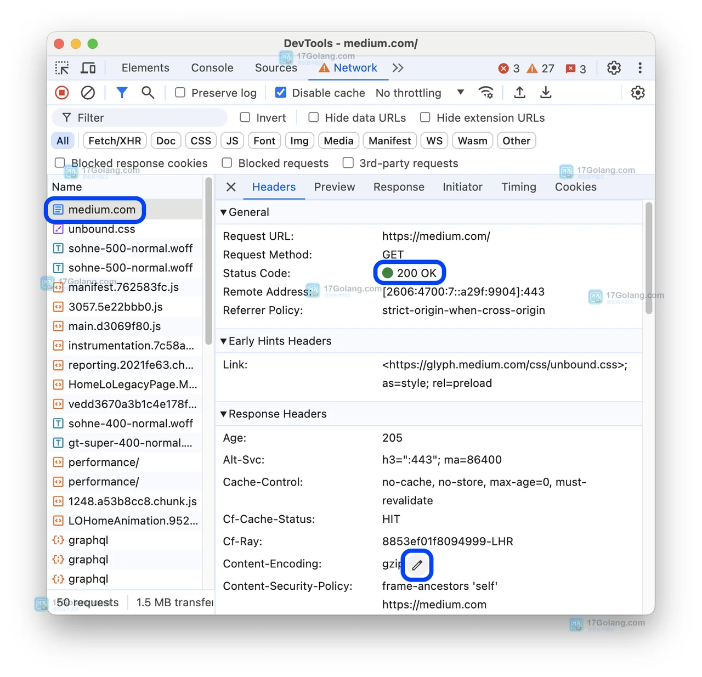Open the Response tab
This screenshot has width=702, height=677.
399,187
